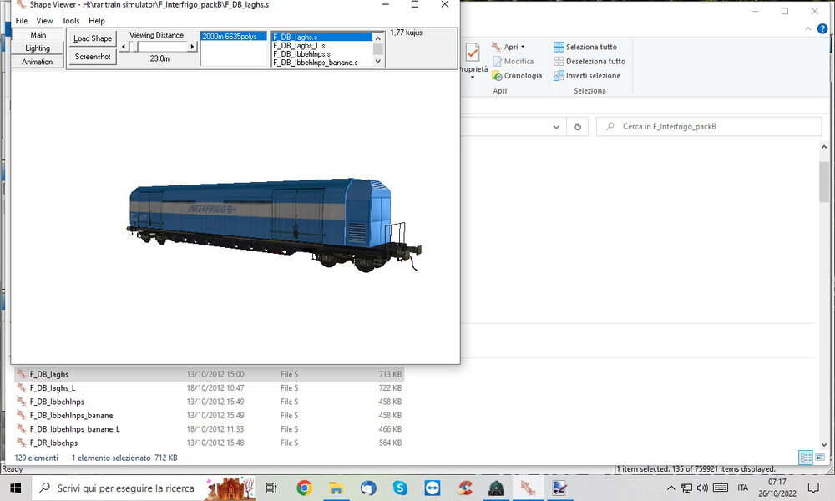Open Thunderbird from the taskbar
This screenshot has width=835, height=501.
368,488
